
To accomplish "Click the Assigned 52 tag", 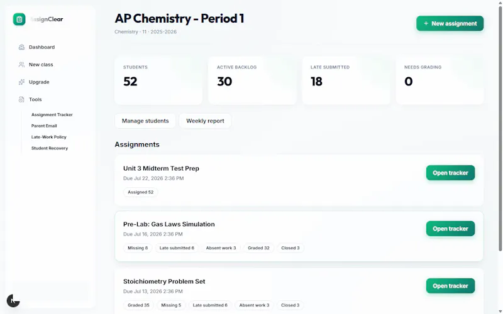I will pos(140,192).
